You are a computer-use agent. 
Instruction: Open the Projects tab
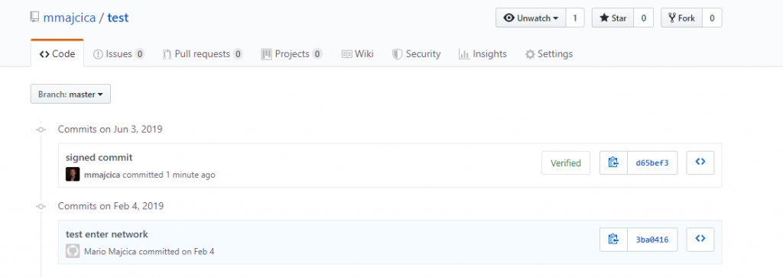pos(291,54)
